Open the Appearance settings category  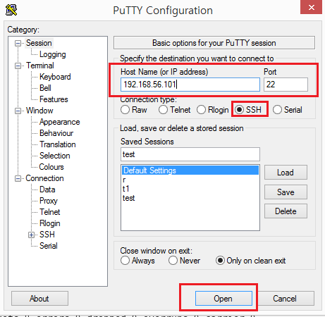(x=60, y=122)
